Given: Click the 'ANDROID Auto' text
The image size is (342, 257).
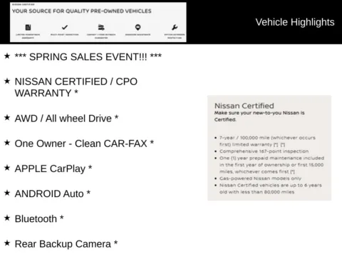Looking at the screenshot, I should [x=53, y=193].
